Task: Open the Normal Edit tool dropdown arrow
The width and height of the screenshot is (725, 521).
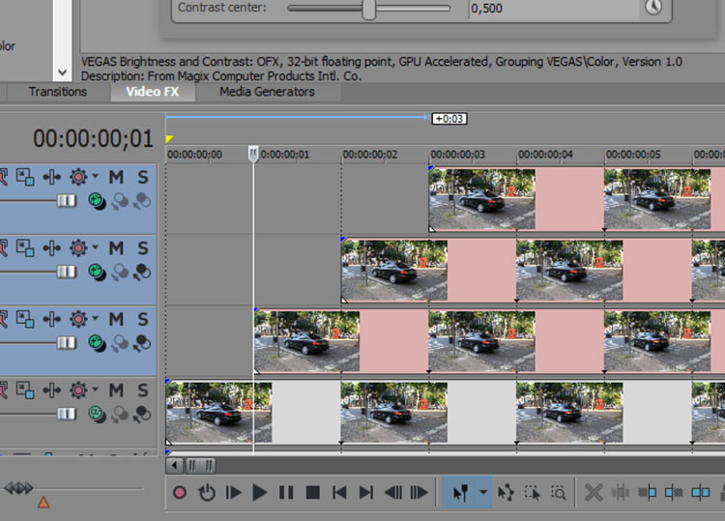Action: [x=483, y=493]
